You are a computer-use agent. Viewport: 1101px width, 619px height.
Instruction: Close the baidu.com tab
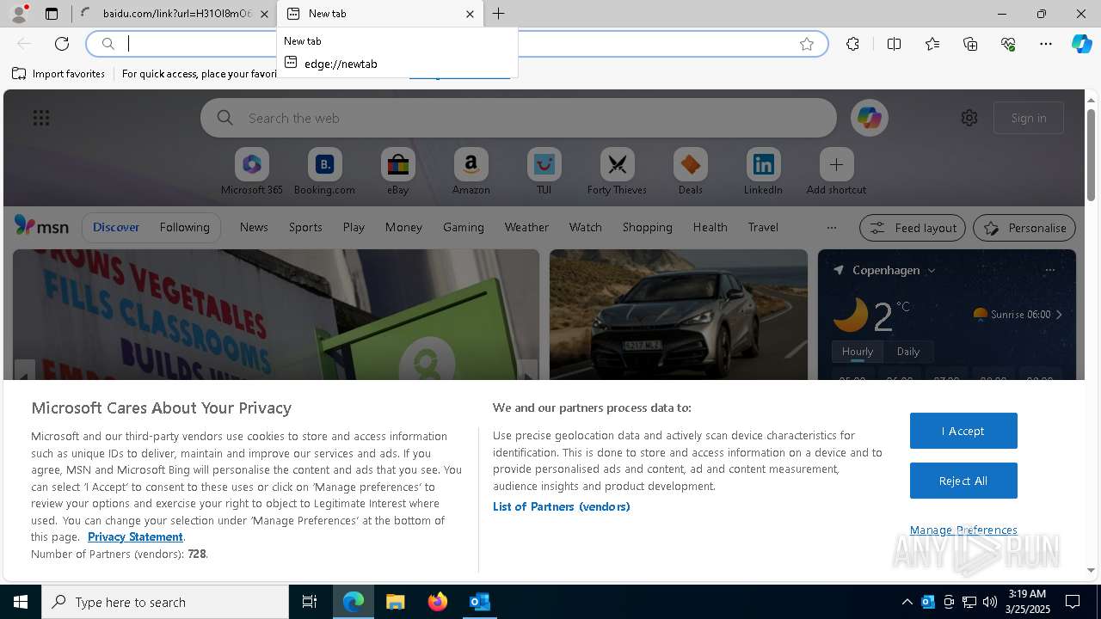pos(264,14)
